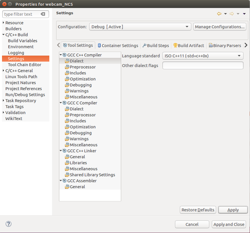Click Miscellaneous icon under GCC C++ Compiler
This screenshot has height=233, width=250.
[x=67, y=97]
